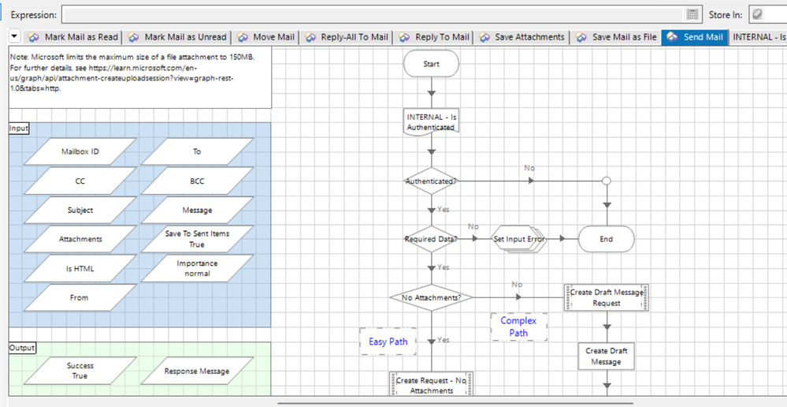
Task: Select the Start stage
Action: click(431, 64)
